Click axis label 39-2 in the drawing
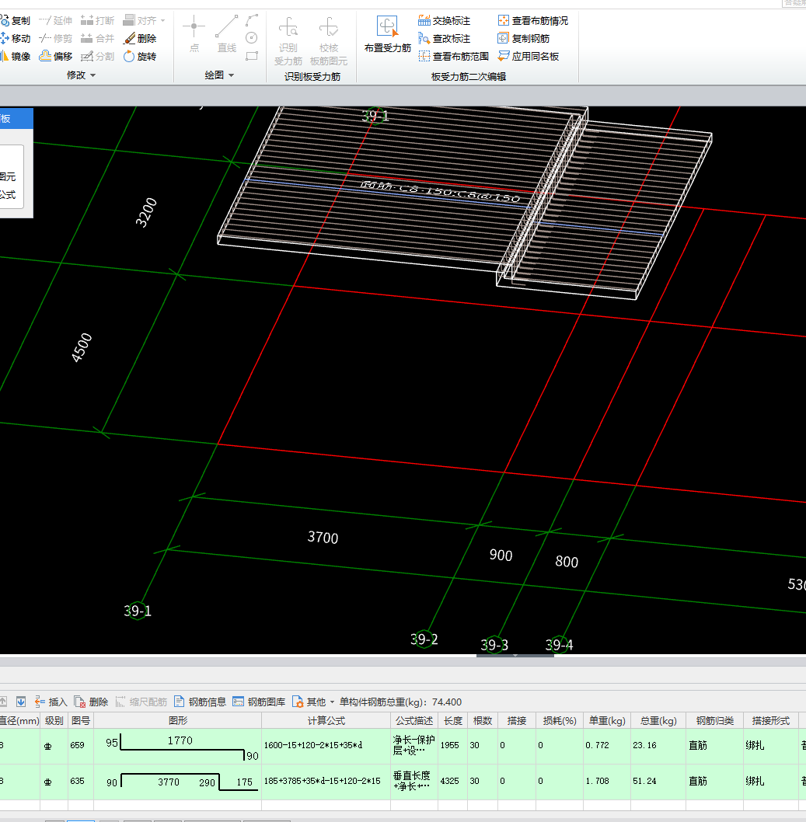 [x=424, y=639]
